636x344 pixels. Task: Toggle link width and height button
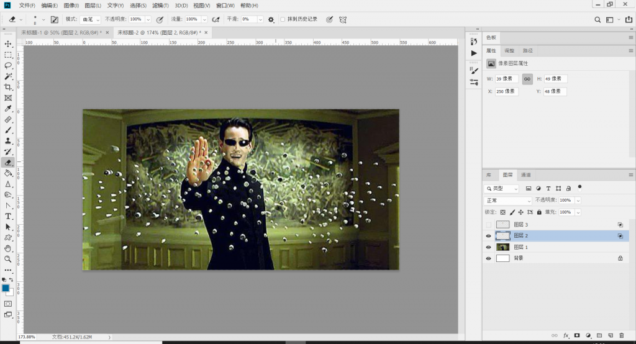[527, 79]
